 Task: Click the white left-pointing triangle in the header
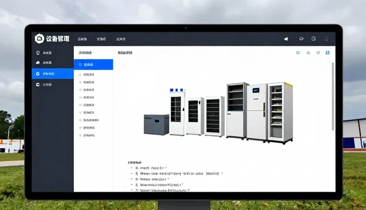(286, 39)
